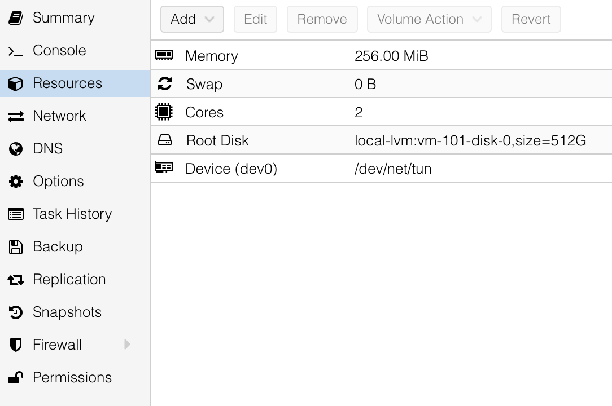Open the Volume Action dropdown
This screenshot has height=406, width=612.
click(x=429, y=19)
